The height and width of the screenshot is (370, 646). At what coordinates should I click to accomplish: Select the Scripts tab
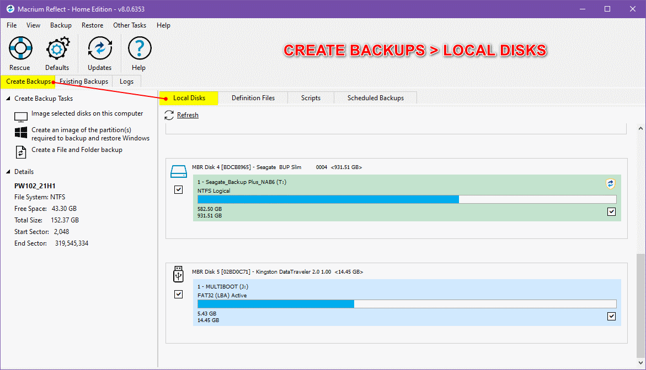pos(311,98)
